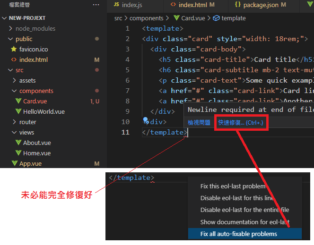The height and width of the screenshot is (245, 314).
Task: Click the template symbol cube icon in breadcrumb
Action: 216,18
